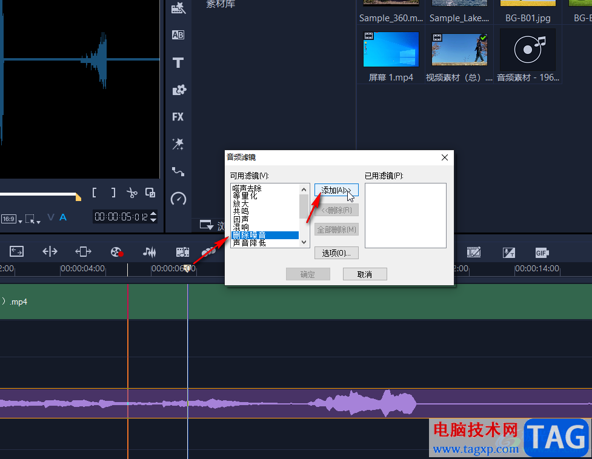Viewport: 592px width, 459px height.
Task: Open the FX filter library panel
Action: tap(178, 117)
